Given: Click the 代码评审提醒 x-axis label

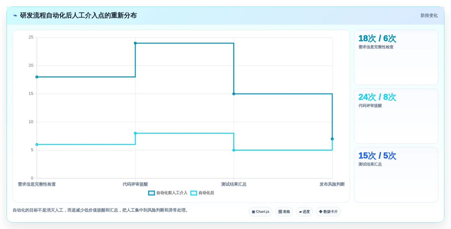Looking at the screenshot, I should 135,184.
